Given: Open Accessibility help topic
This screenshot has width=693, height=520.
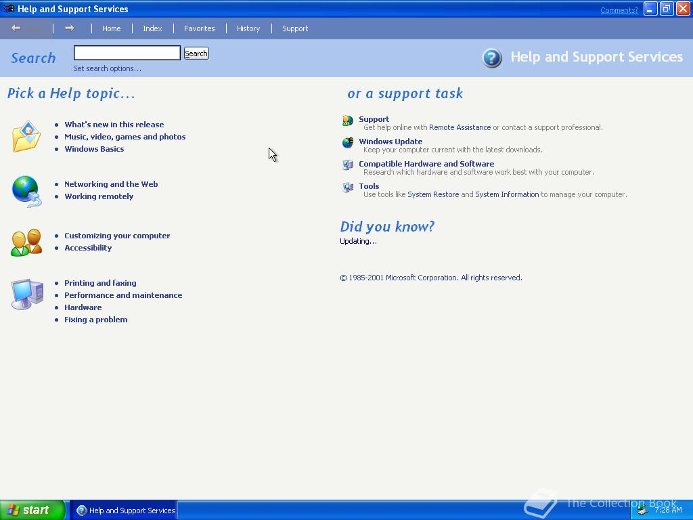Looking at the screenshot, I should click(88, 248).
